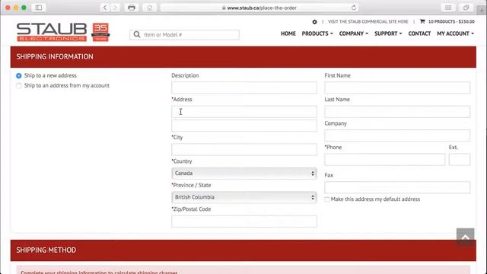The image size is (487, 274).
Task: Check Make this address my default address
Action: point(327,199)
